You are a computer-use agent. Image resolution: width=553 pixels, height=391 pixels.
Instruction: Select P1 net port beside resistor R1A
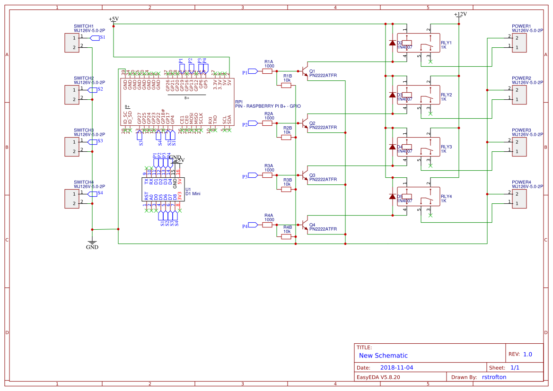point(253,71)
